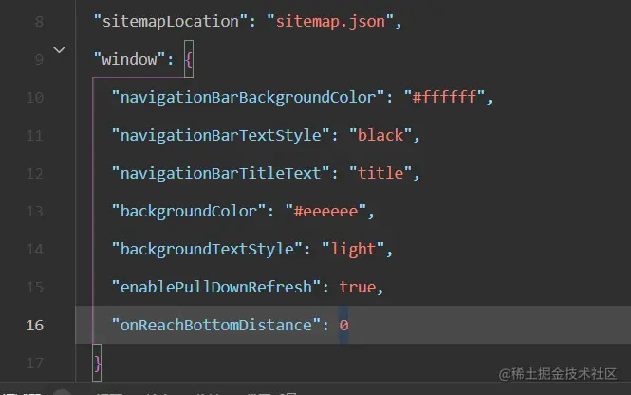Click the "#ffffff" color value
The width and height of the screenshot is (631, 395).
pos(444,98)
